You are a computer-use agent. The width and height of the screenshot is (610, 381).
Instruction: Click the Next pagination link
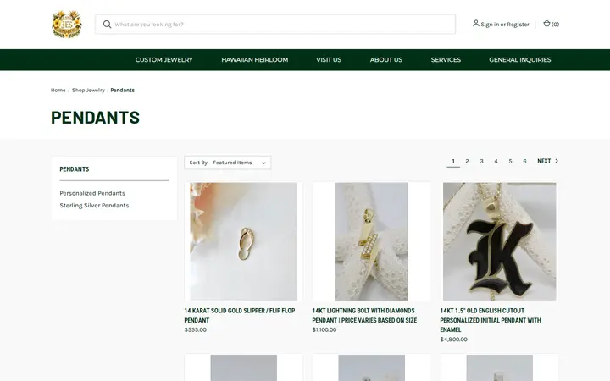tap(548, 161)
